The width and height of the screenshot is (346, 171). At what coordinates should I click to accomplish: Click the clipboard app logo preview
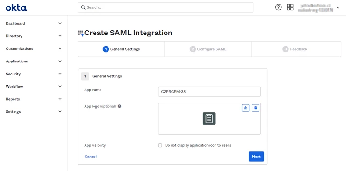tap(209, 119)
